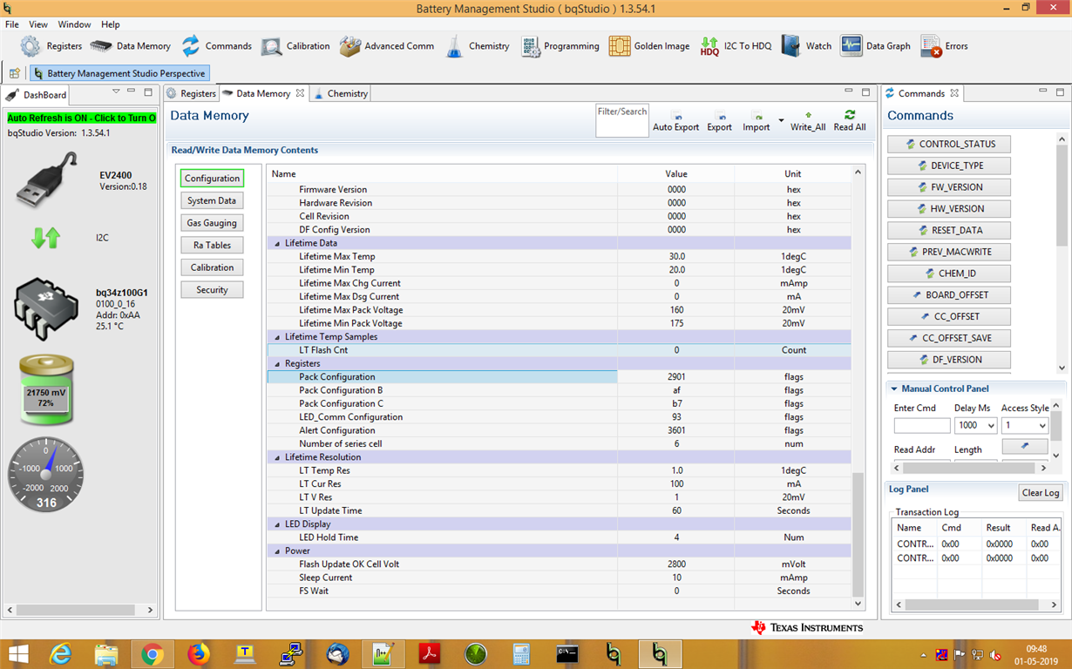Image resolution: width=1072 pixels, height=669 pixels.
Task: Click the RESET_DATA command button
Action: tap(949, 231)
